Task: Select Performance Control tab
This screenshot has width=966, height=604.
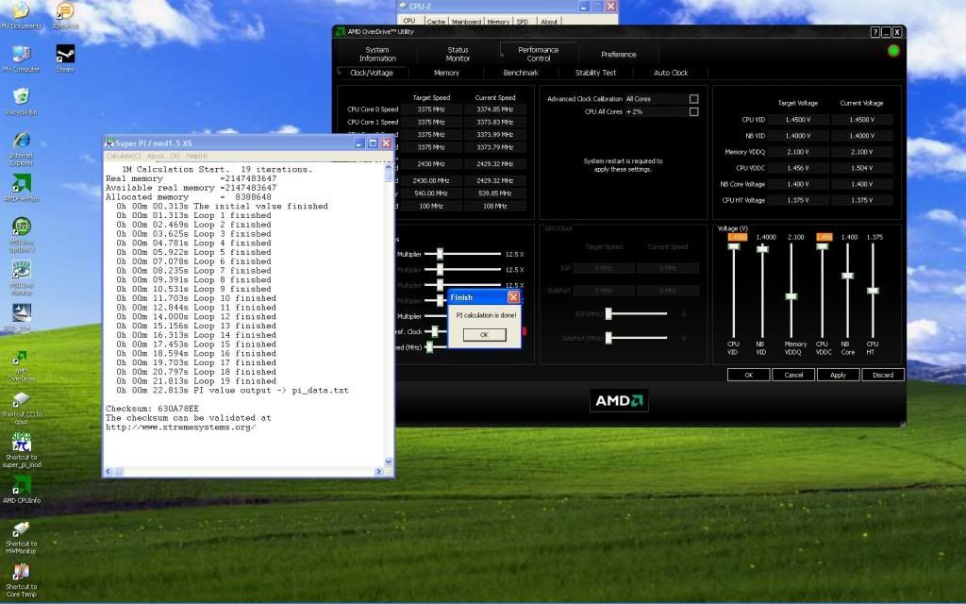Action: (x=539, y=54)
